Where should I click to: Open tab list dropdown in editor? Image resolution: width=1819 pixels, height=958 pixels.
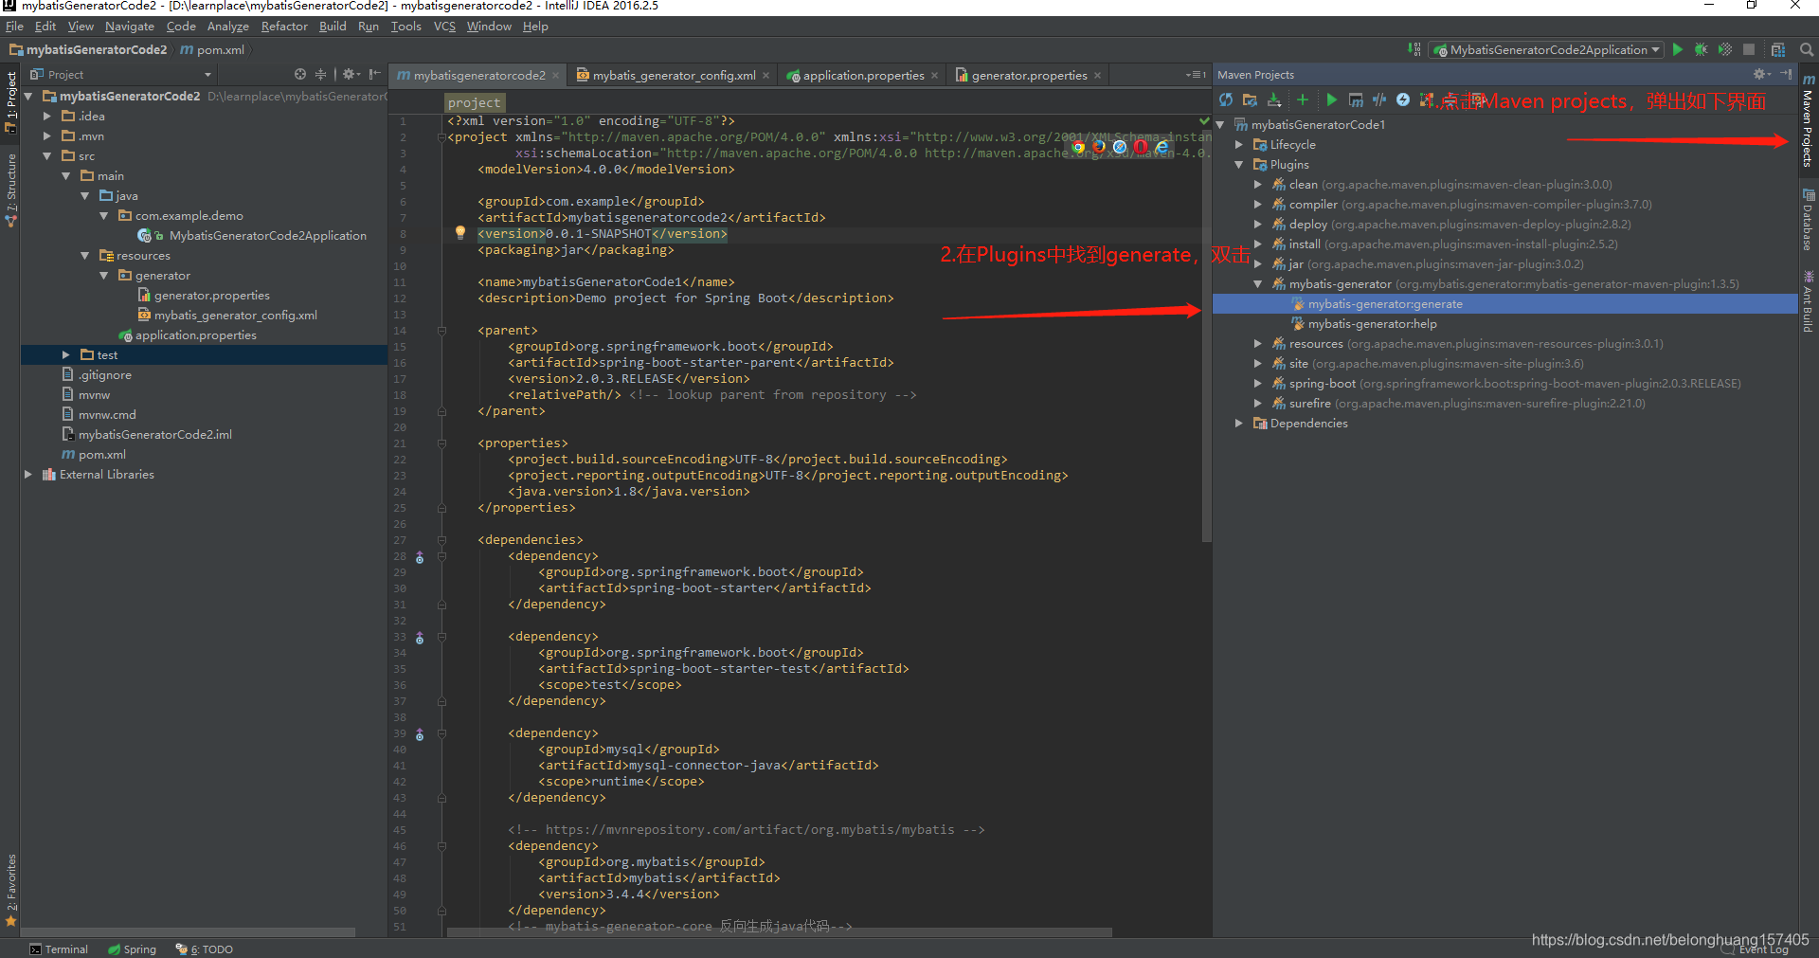point(1197,75)
